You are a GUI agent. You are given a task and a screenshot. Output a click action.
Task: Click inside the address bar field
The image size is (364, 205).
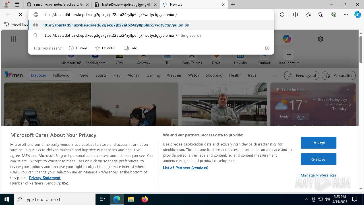pos(151,15)
